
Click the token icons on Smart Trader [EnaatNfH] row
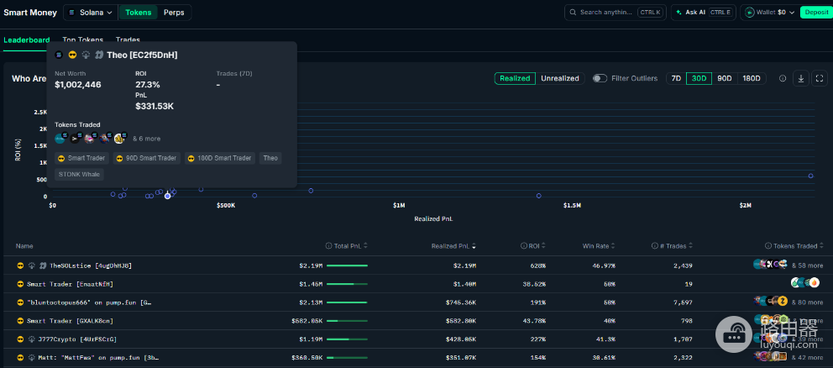point(804,283)
